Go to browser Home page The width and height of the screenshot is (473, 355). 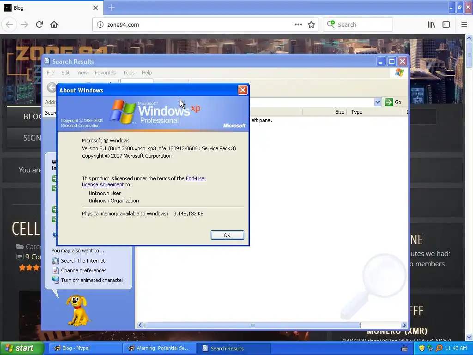point(54,25)
